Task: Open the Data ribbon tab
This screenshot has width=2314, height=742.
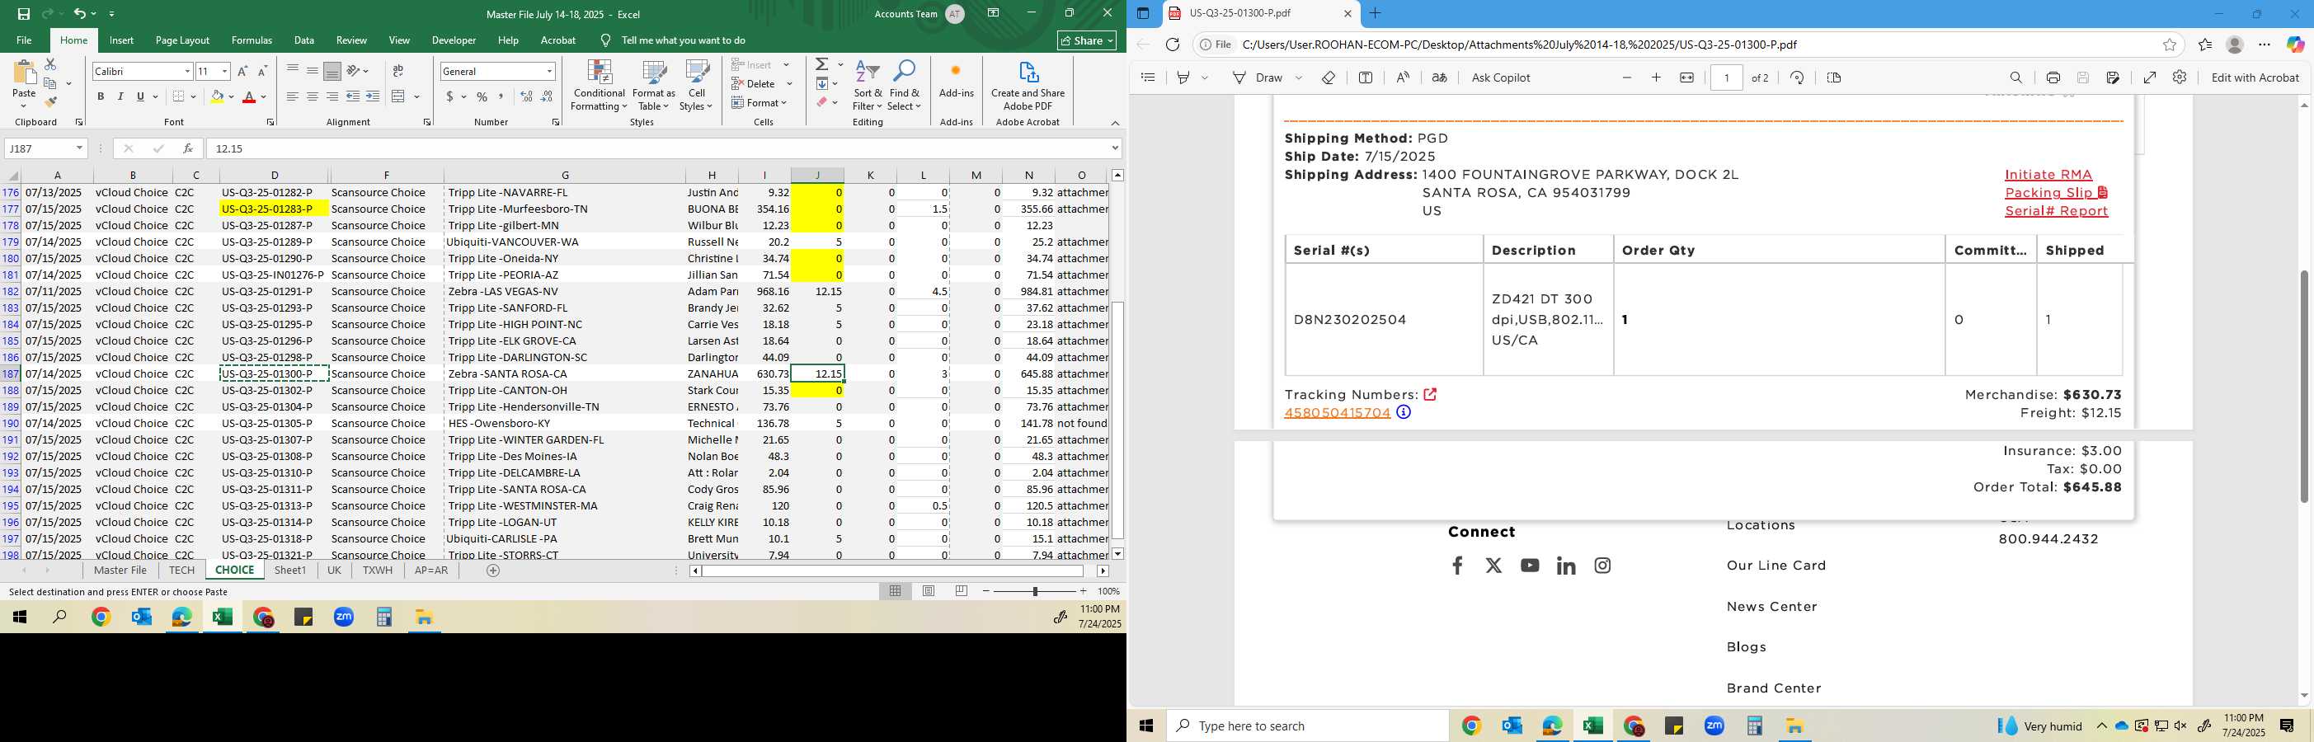Action: pos(304,40)
